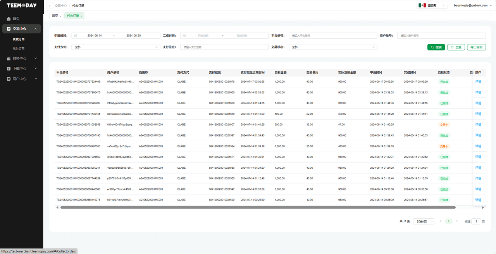The height and width of the screenshot is (254, 496).
Task: Click the 交易金额 column header
Action: point(281,73)
